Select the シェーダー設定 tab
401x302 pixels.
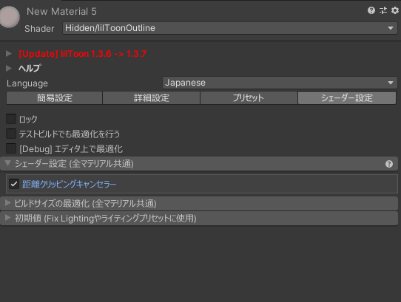pos(347,97)
